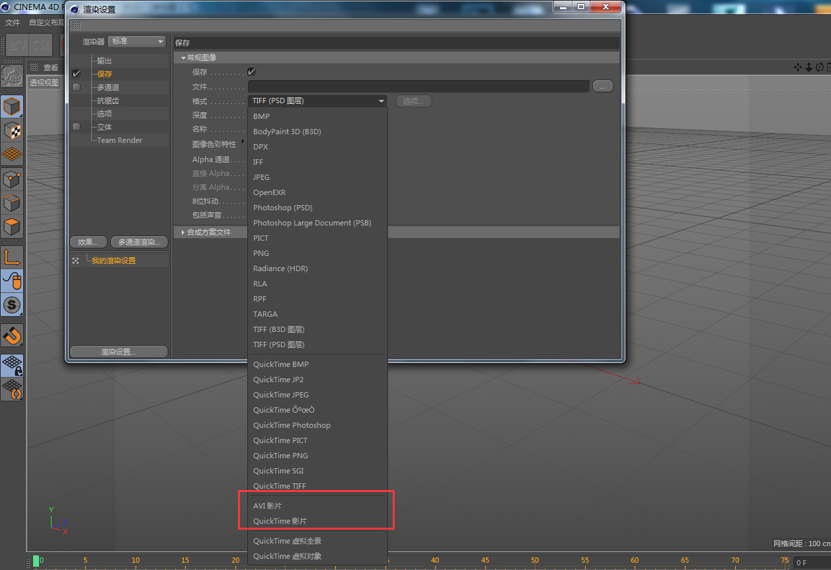The height and width of the screenshot is (570, 831).
Task: Click the Locked Workplane grid-with-lock icon
Action: [12, 365]
